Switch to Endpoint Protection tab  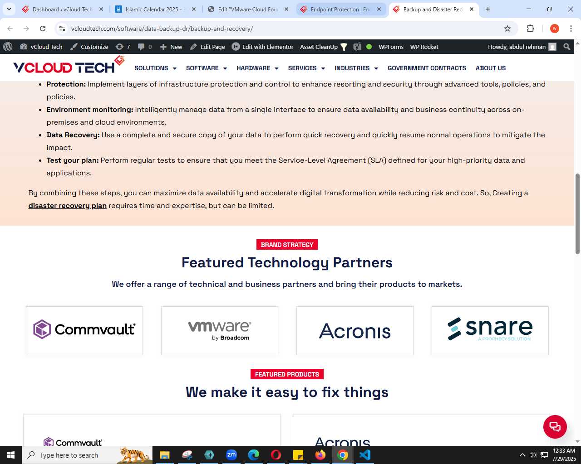point(341,9)
